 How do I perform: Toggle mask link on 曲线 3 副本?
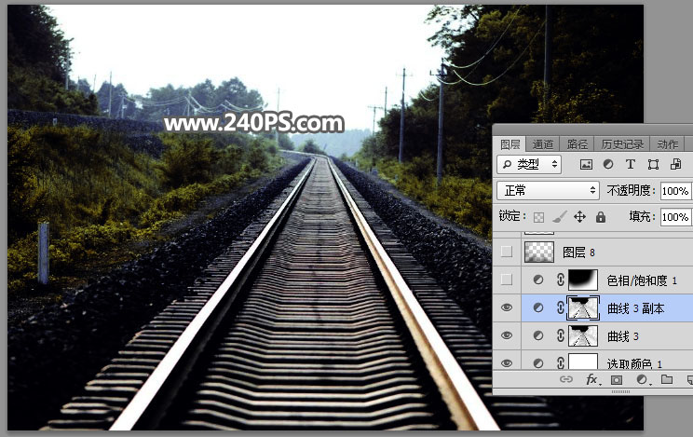tap(561, 307)
